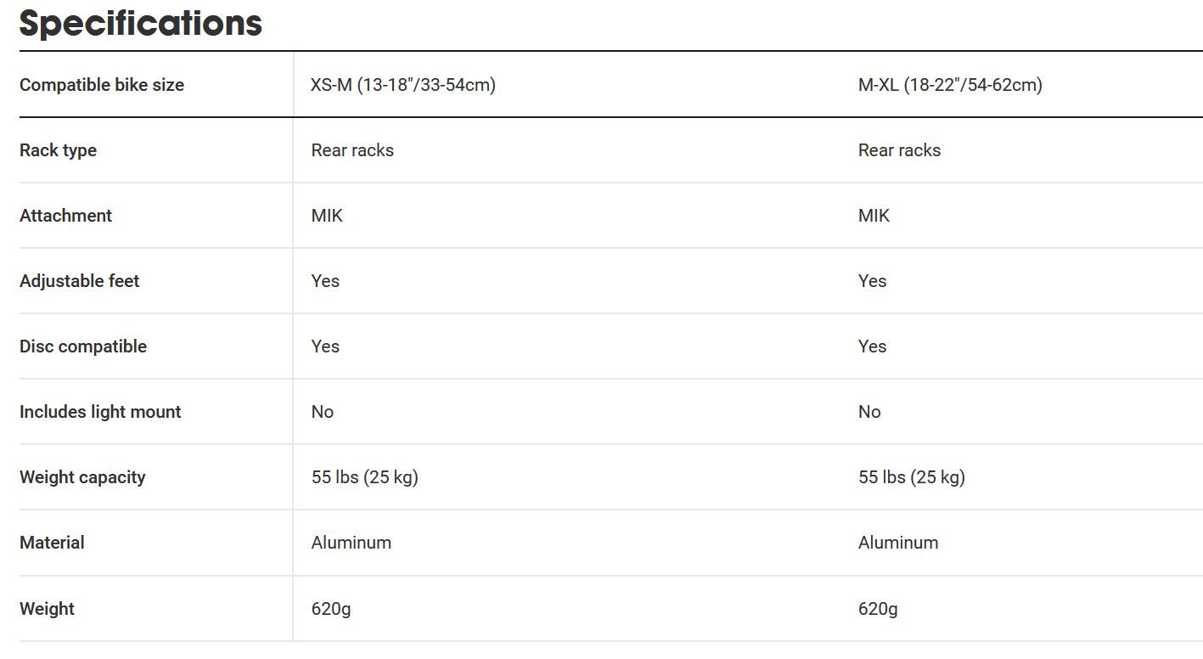This screenshot has width=1203, height=659.
Task: Click Rear racks in the XS-M column
Action: 352,150
